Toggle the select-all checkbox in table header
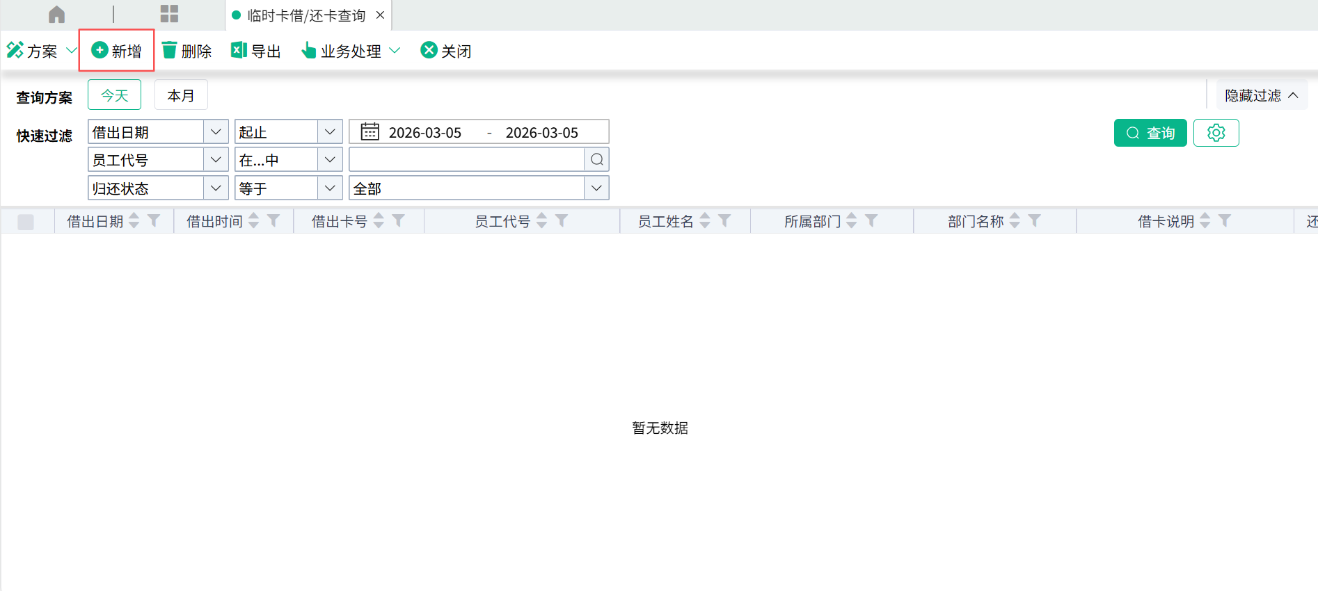Screen dimensions: 1318x591 coord(26,222)
